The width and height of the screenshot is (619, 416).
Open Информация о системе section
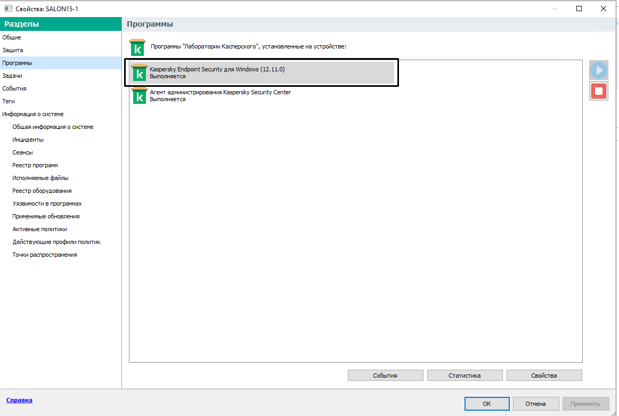(x=61, y=114)
